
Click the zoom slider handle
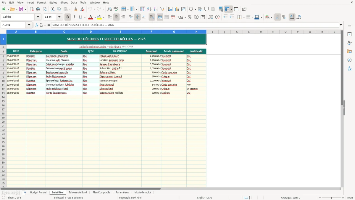pyautogui.click(x=331, y=198)
